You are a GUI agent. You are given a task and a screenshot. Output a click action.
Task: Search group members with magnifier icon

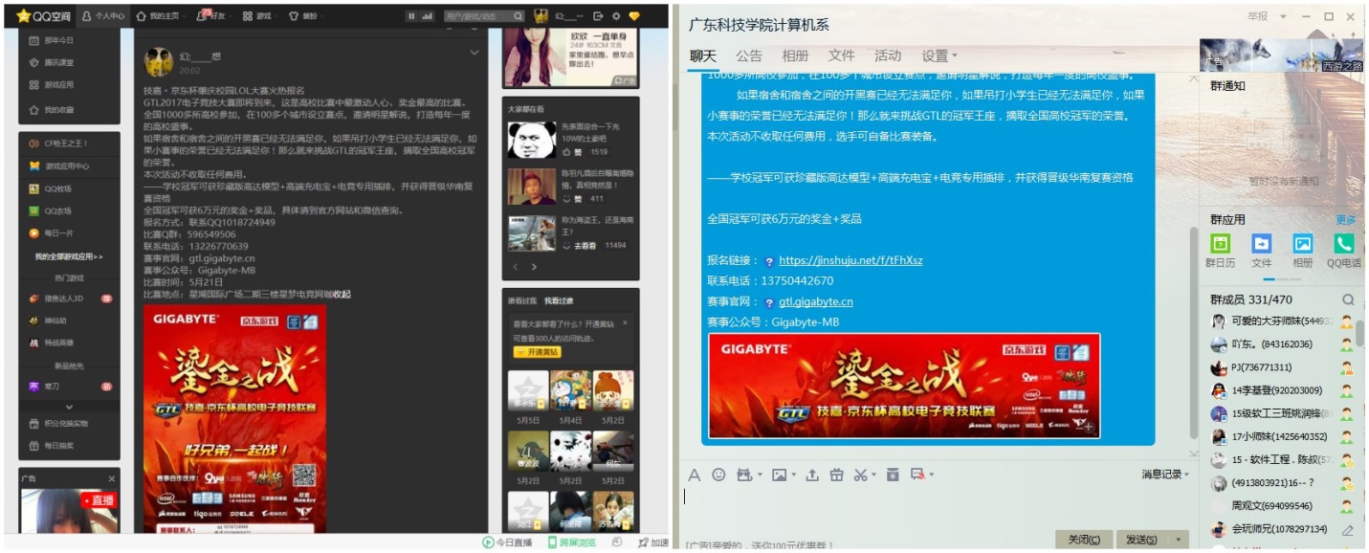click(1348, 299)
